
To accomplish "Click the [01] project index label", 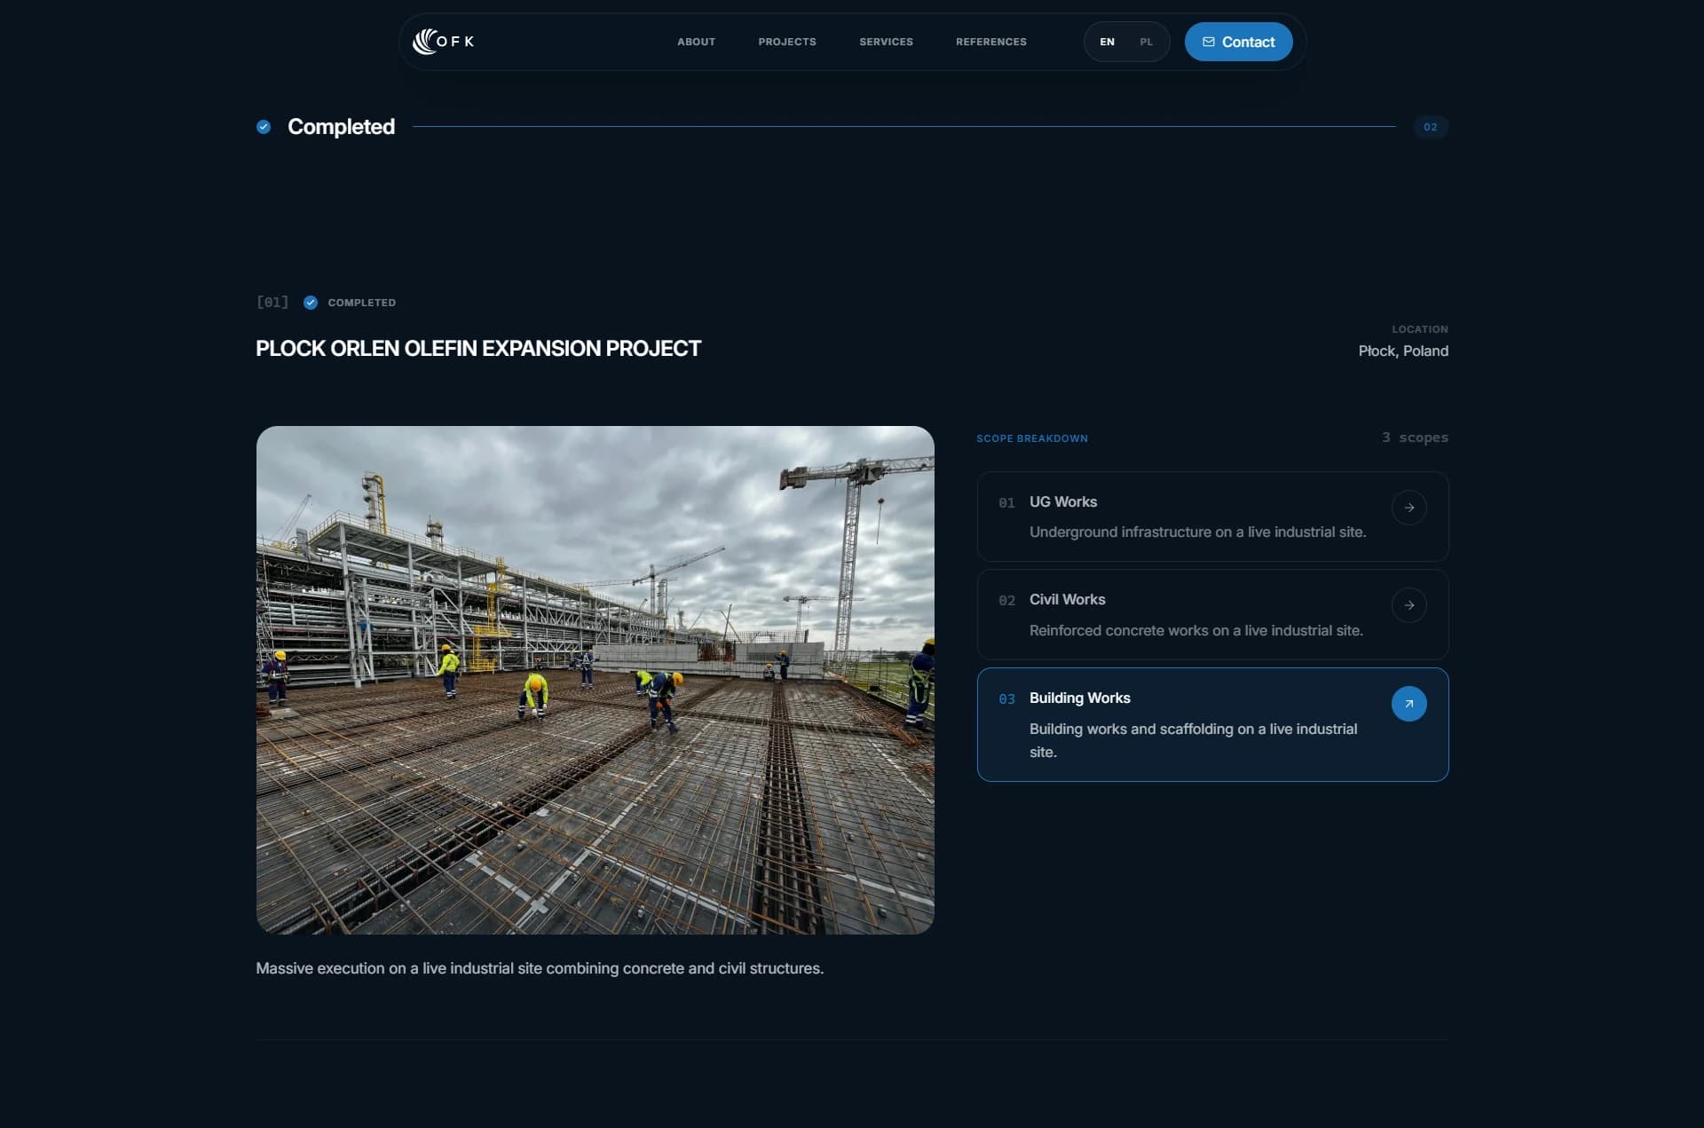I will (272, 303).
